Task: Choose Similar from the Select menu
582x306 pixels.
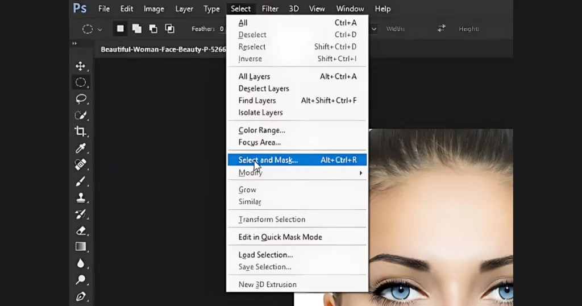Action: [297, 202]
